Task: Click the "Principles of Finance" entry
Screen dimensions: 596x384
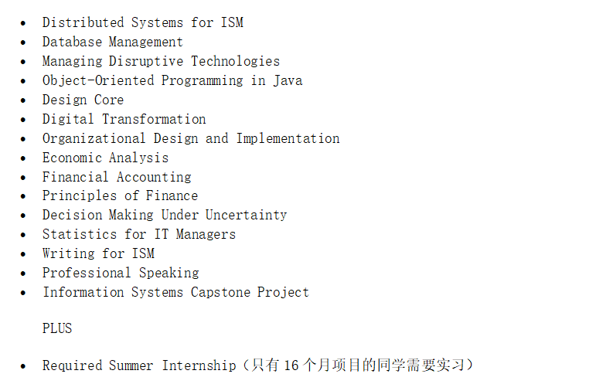Action: [120, 196]
